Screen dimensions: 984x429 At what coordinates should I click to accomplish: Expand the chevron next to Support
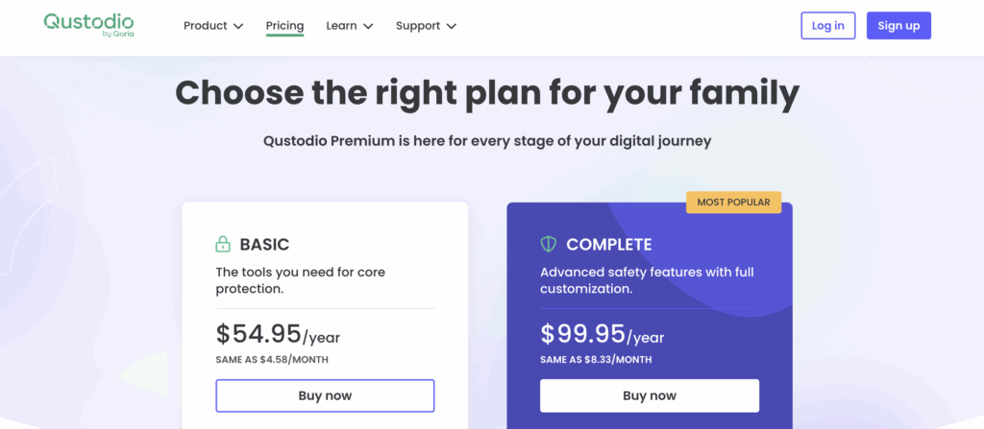point(452,26)
